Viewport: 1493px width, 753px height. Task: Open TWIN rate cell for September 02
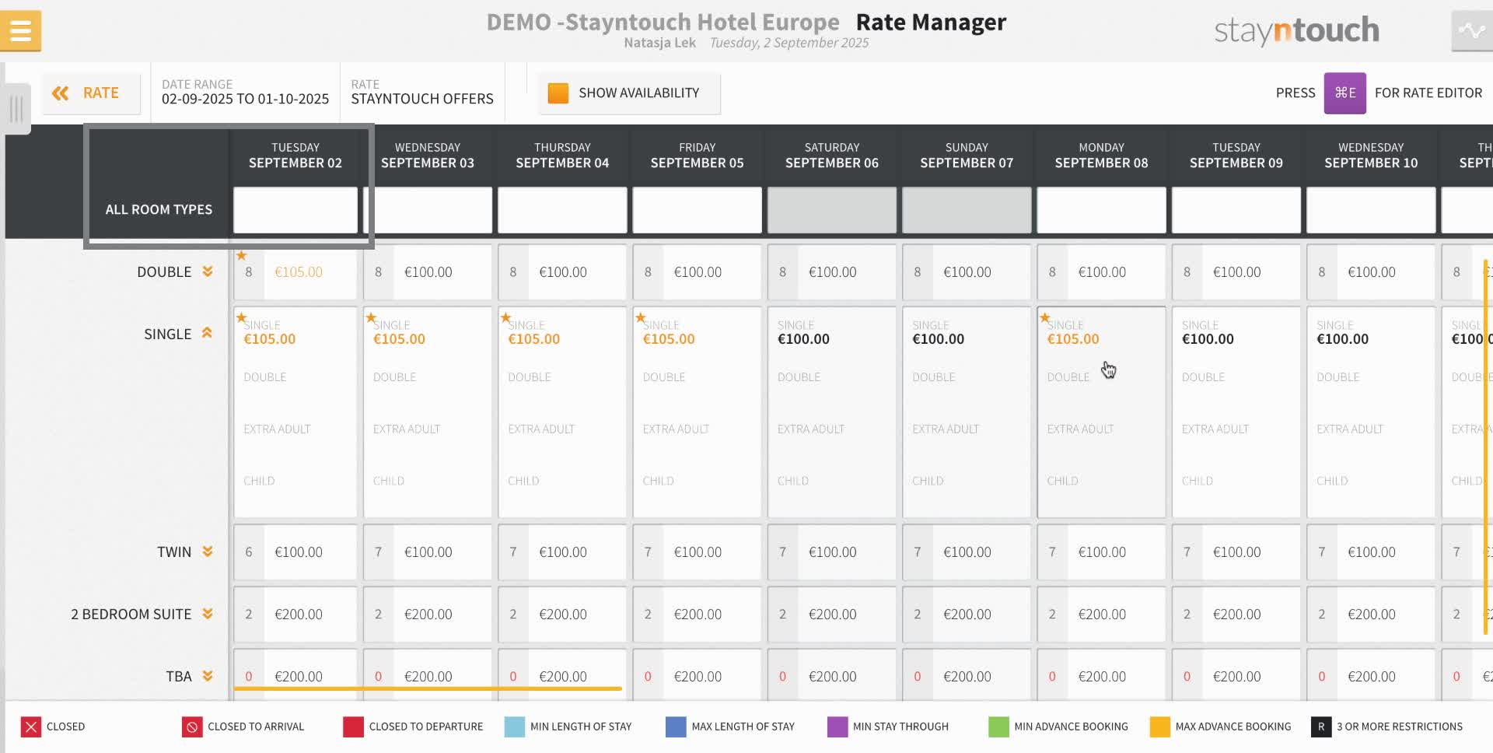[295, 552]
